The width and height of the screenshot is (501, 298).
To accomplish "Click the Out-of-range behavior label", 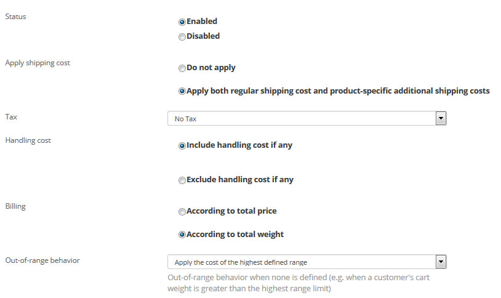I will [42, 260].
